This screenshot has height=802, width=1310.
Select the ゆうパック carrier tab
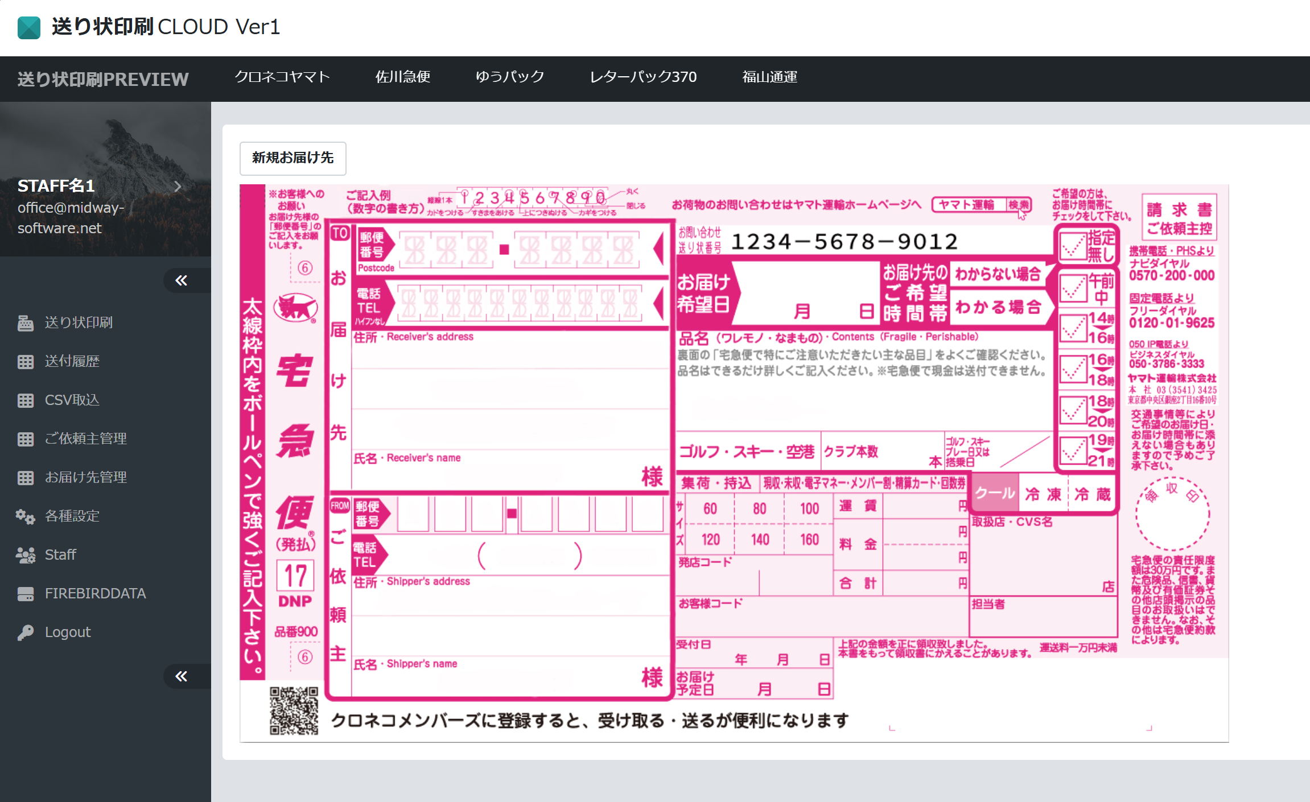click(510, 77)
